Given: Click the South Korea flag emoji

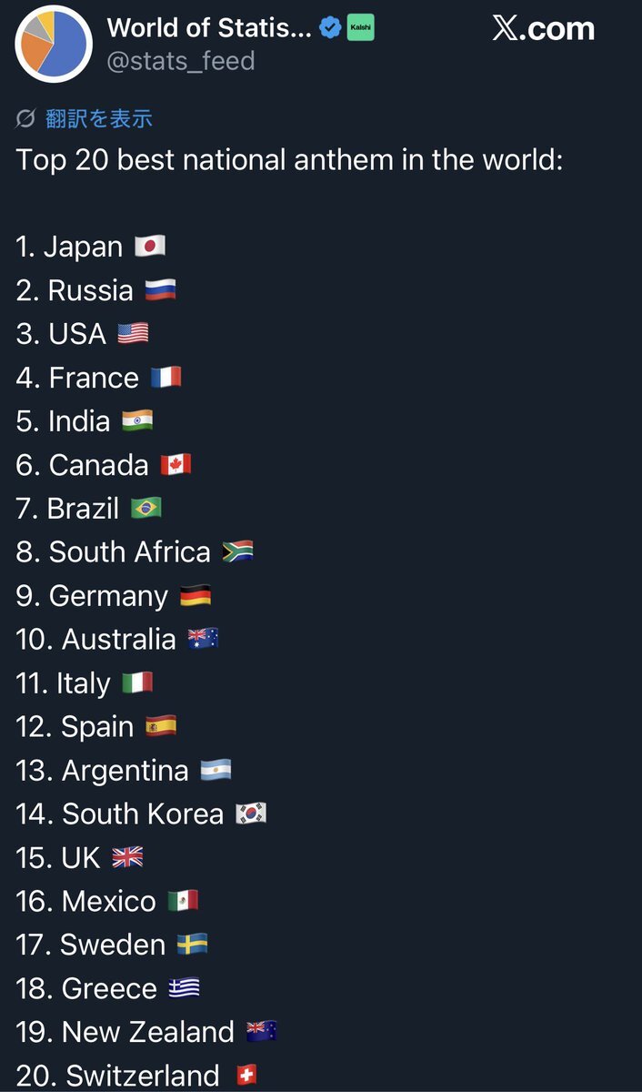Looking at the screenshot, I should click(251, 814).
